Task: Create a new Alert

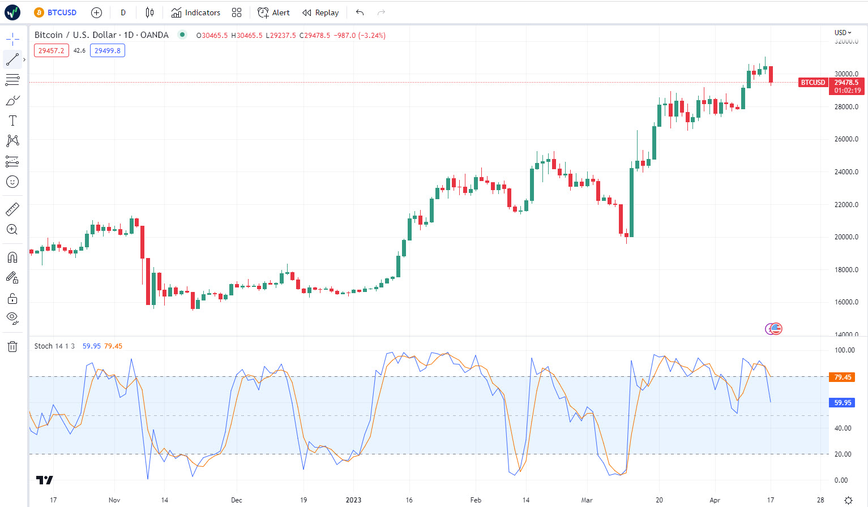Action: click(x=273, y=12)
